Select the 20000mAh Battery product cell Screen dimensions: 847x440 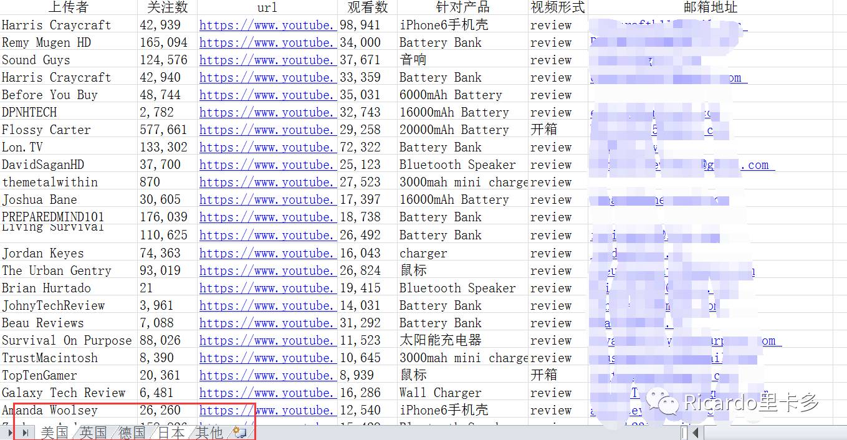462,130
